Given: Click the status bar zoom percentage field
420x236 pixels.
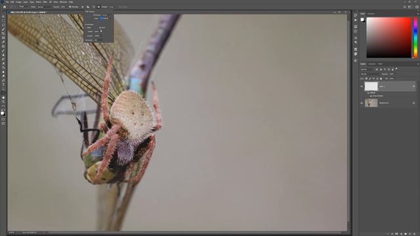Looking at the screenshot, I should [x=12, y=233].
